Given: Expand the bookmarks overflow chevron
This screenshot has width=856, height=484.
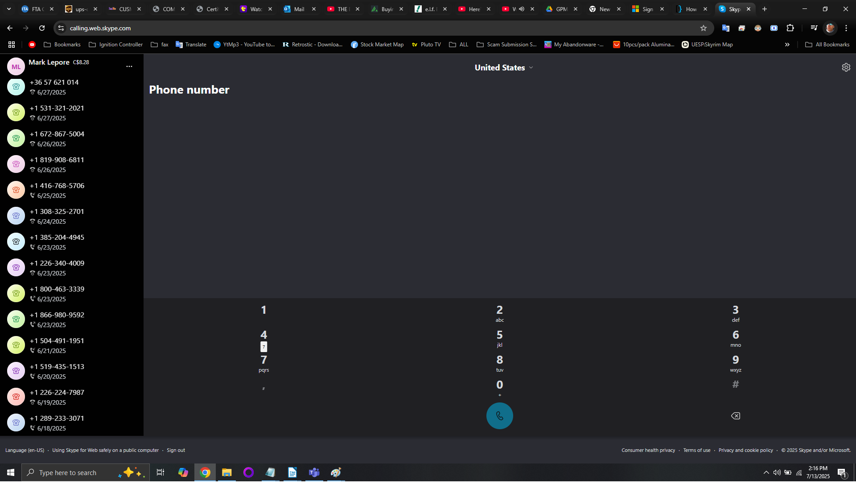Looking at the screenshot, I should click(787, 45).
